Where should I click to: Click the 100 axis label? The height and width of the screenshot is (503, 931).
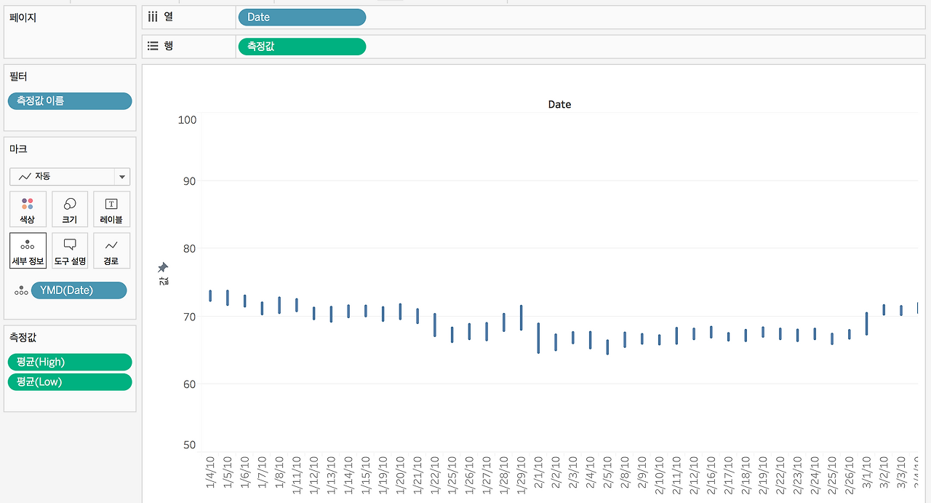point(187,119)
